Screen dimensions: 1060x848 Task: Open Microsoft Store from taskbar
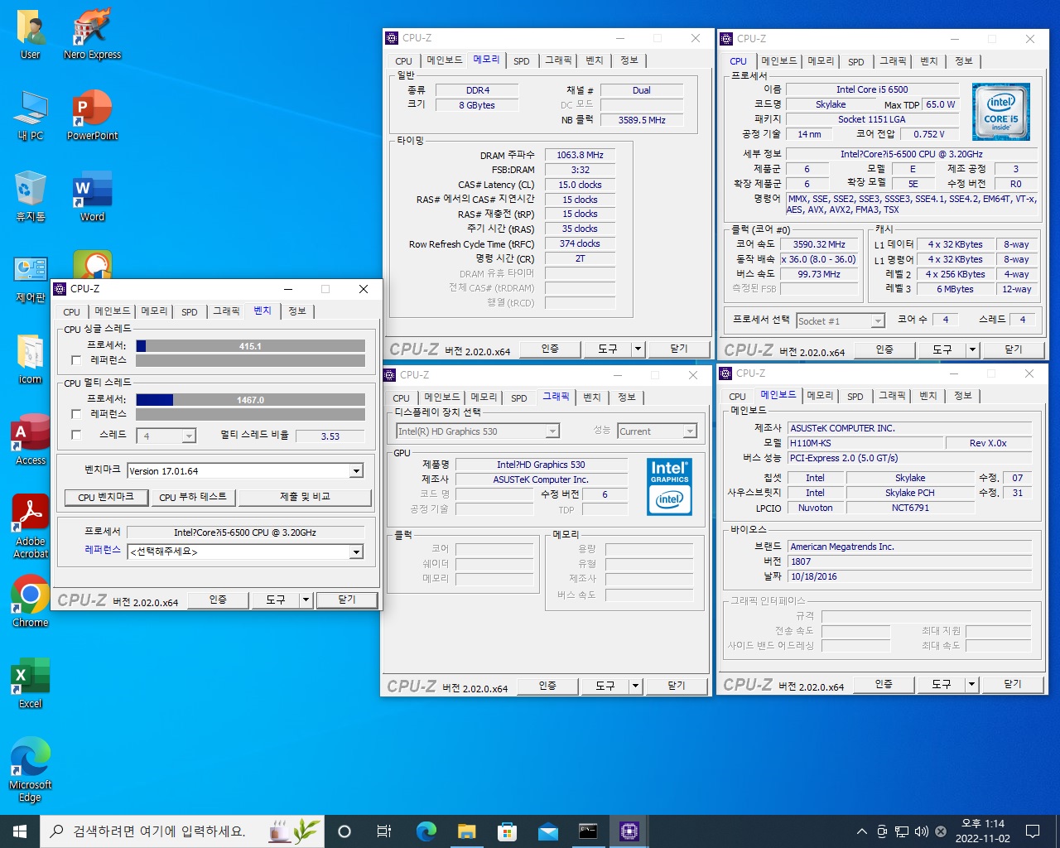point(507,831)
